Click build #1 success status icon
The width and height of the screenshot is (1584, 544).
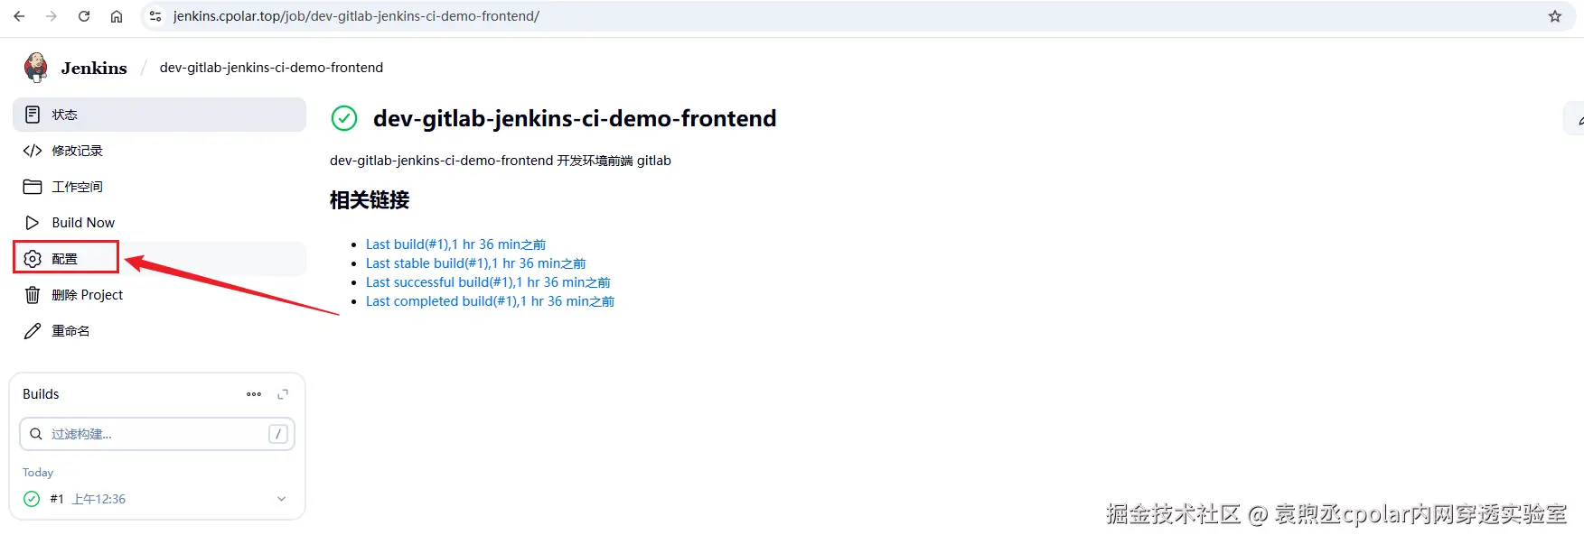(x=32, y=499)
